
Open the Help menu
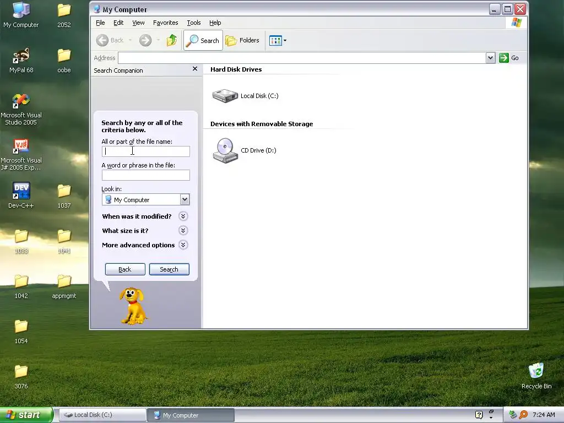tap(215, 23)
